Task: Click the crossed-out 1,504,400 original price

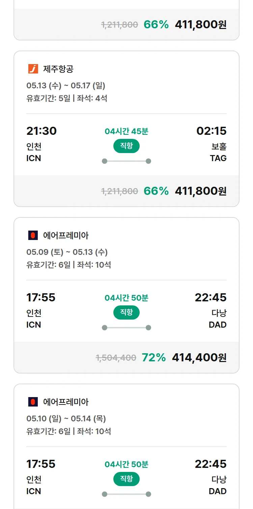Action: 116,358
